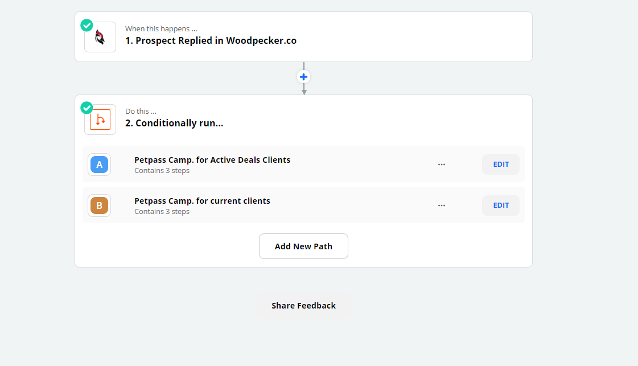
Task: Click 'Contains 3 steps' under path B
Action: (x=162, y=212)
